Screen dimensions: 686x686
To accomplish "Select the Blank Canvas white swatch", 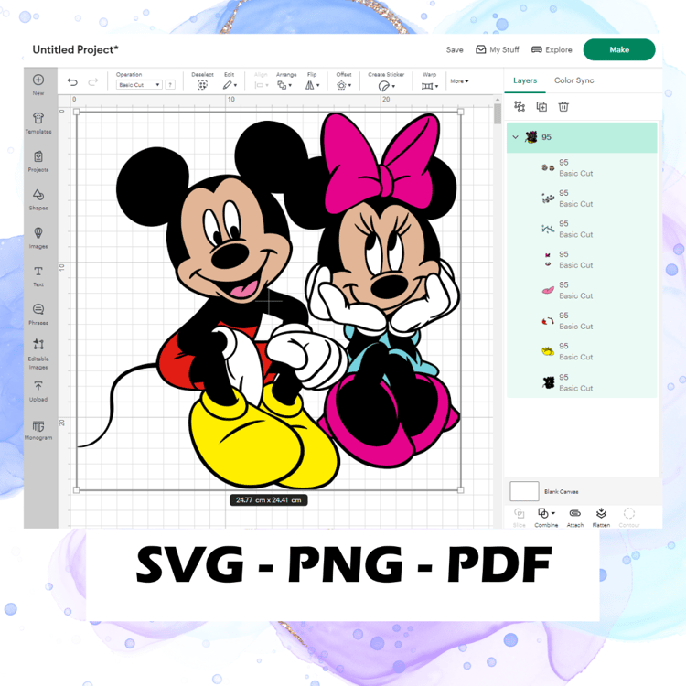I will coord(524,491).
